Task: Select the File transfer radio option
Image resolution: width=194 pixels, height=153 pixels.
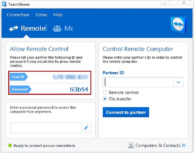Action: [105, 99]
